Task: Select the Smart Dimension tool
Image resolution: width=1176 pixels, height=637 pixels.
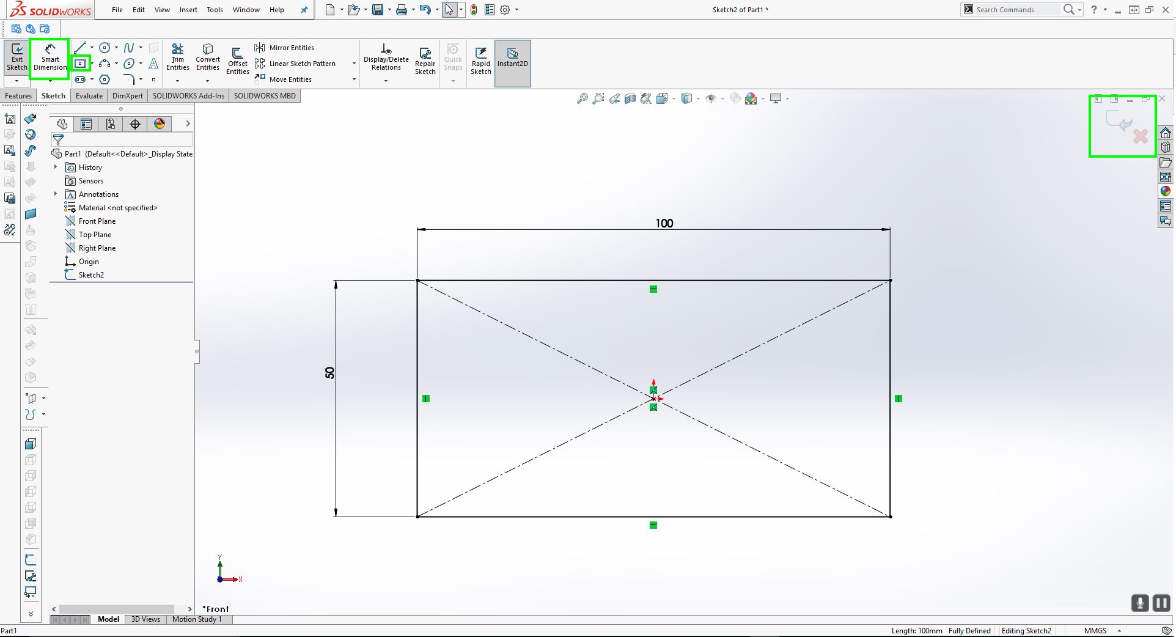Action: (50, 57)
